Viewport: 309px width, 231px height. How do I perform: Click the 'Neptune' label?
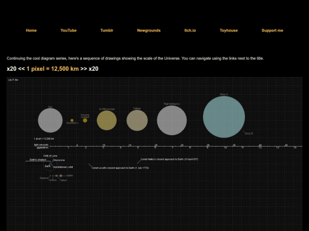point(44,178)
